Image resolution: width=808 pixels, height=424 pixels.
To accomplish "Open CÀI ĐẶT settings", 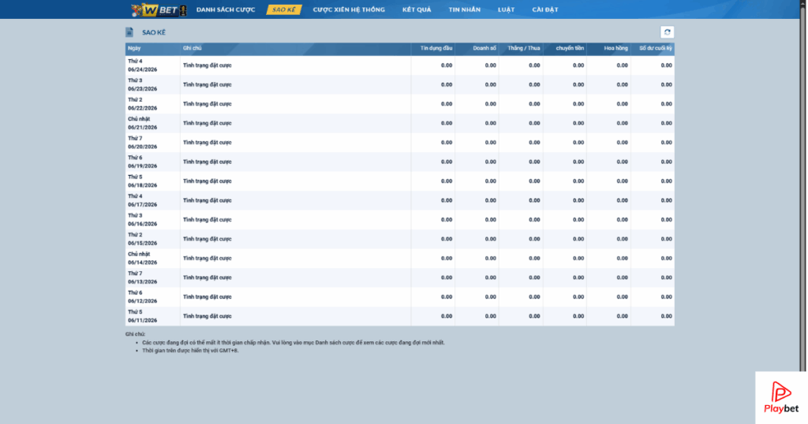I will coord(544,9).
